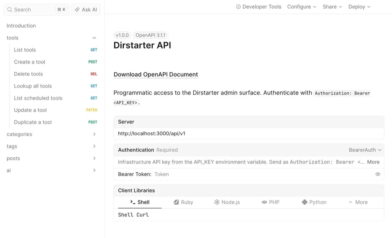Click the POST badge beside Create a tool
Screen dimensions: 392x238
93,62
